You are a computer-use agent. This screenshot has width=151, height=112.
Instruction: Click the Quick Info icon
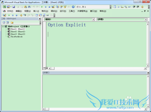(x=122, y=7)
